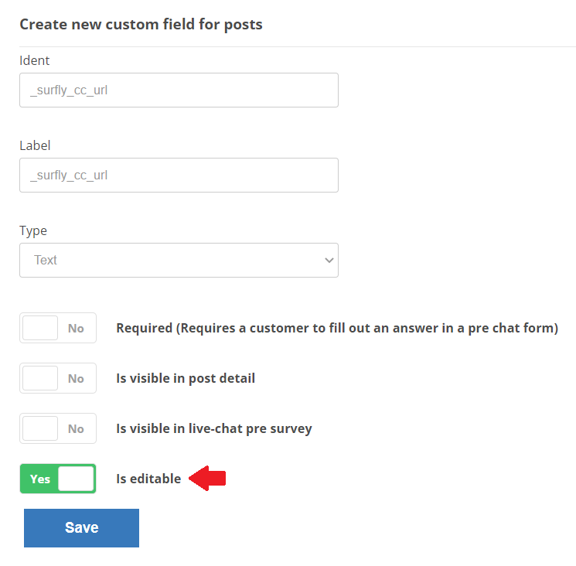Click the Is visible in live-chat pre survey text

coord(214,428)
